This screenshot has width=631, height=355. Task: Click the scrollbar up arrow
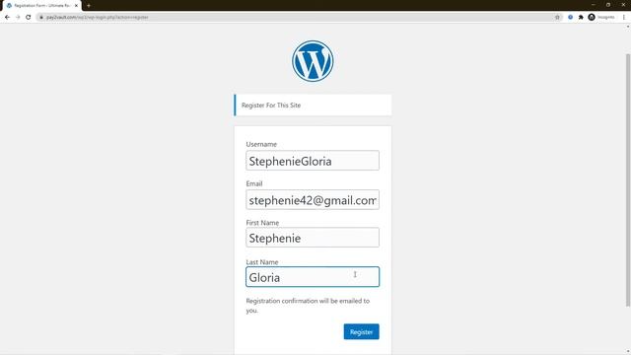click(628, 27)
